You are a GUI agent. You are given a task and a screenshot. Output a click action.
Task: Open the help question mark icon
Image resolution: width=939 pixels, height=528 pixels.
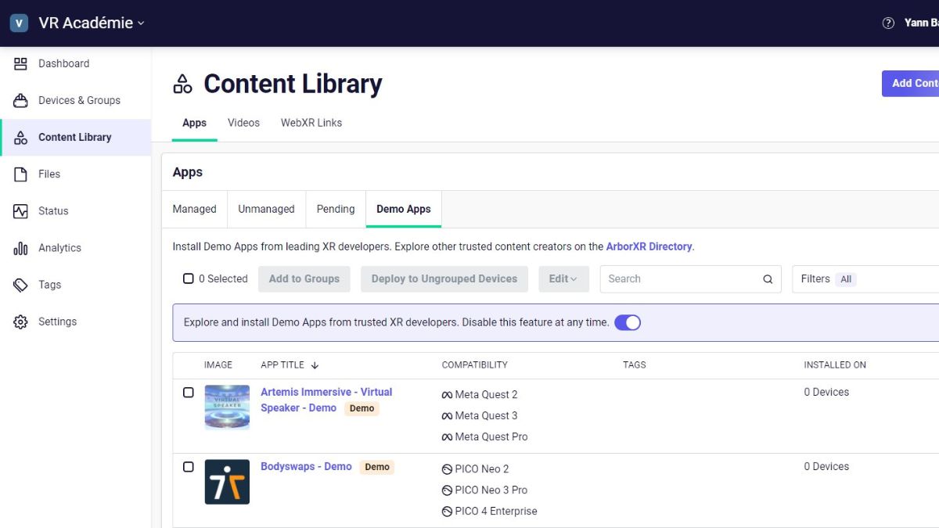pyautogui.click(x=888, y=23)
